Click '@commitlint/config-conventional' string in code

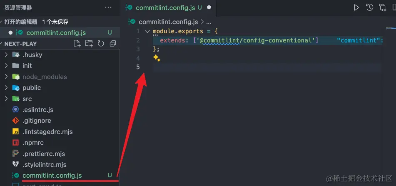click(256, 40)
